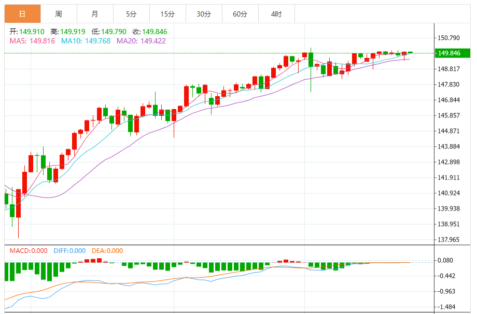Click the green 149.846 price tag

[x=452, y=53]
